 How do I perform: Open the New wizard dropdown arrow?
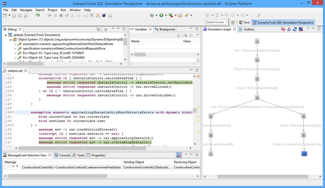coord(9,16)
